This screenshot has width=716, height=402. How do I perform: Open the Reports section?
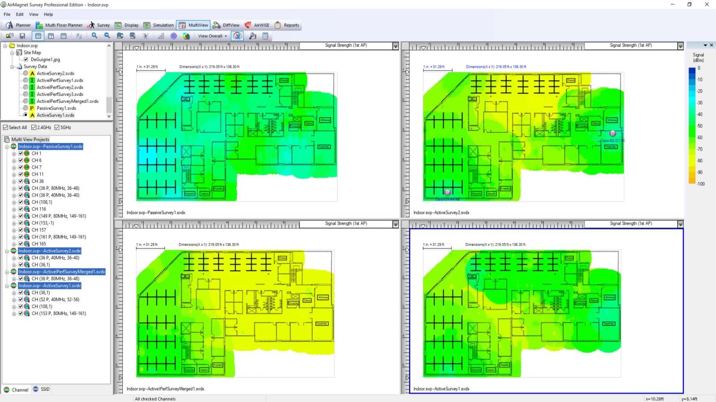pyautogui.click(x=287, y=25)
